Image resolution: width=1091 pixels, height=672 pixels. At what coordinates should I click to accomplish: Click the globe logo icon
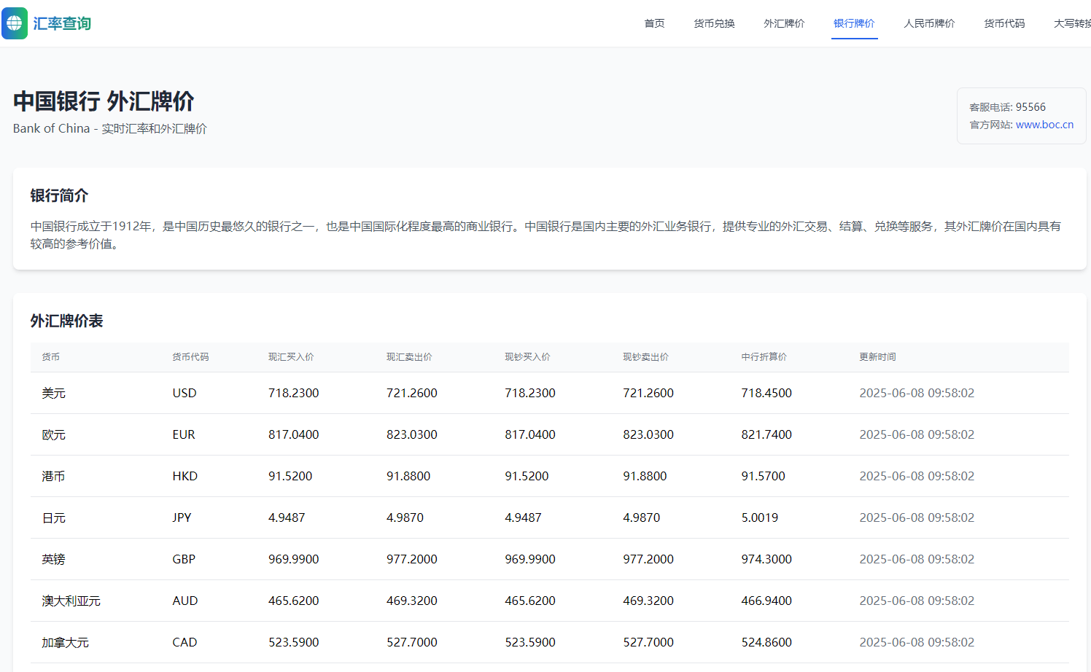15,23
